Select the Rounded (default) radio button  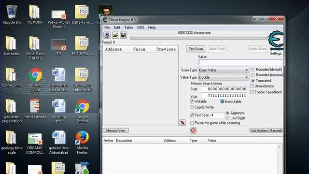[x=253, y=70]
